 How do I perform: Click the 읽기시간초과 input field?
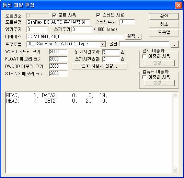111,52
